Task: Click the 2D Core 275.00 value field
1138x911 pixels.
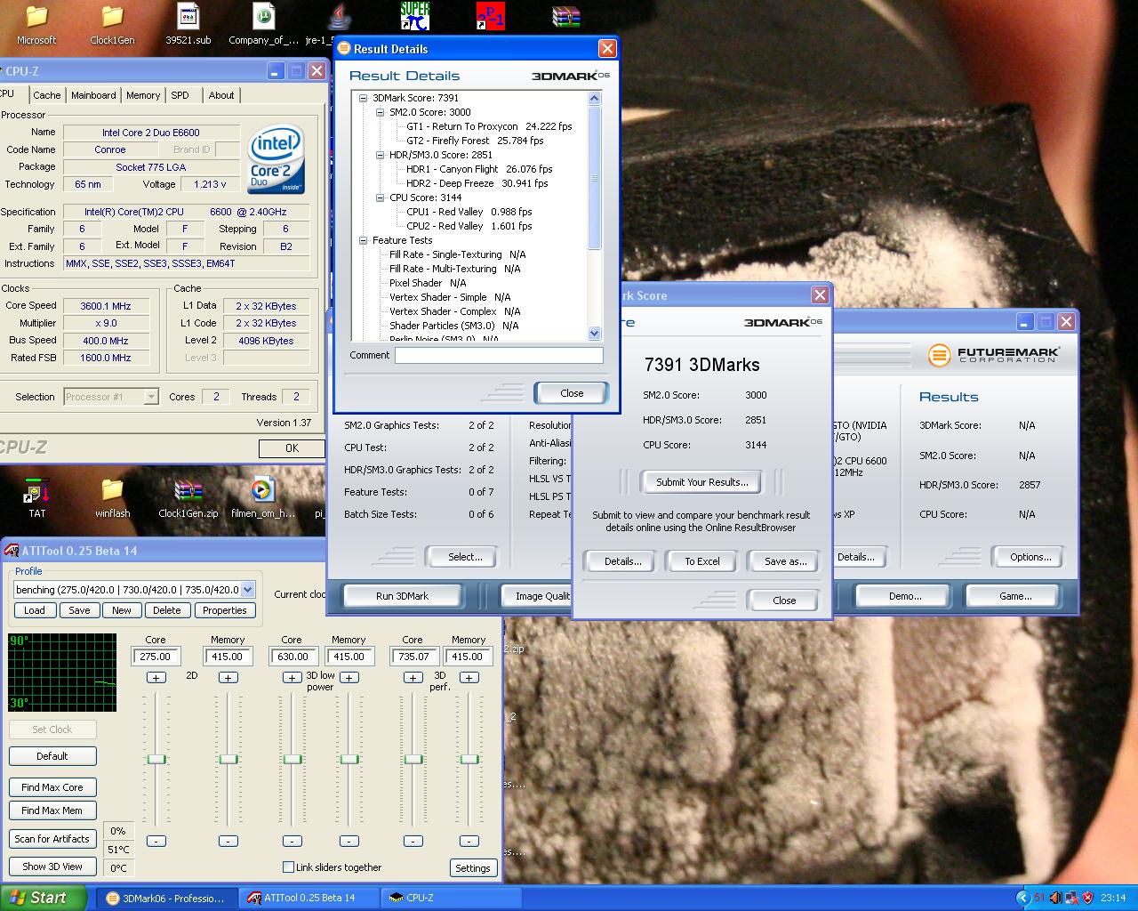Action: 156,657
